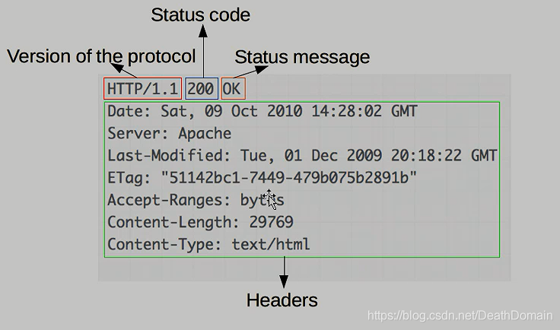Click the text "GMT" in the Date line

point(404,111)
